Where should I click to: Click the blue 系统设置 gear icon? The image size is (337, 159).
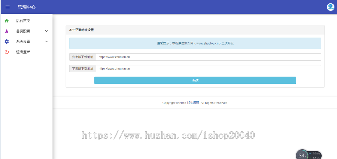coord(7,42)
